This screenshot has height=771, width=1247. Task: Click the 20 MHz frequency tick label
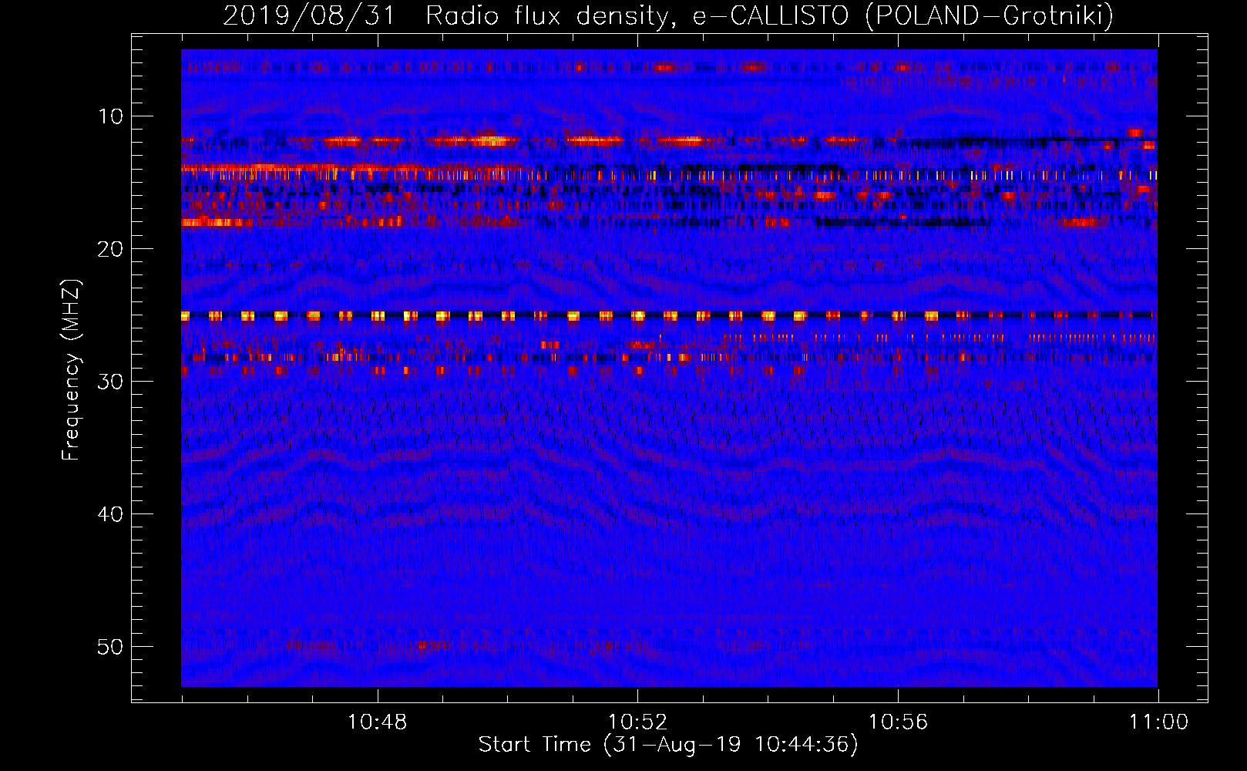coord(110,249)
